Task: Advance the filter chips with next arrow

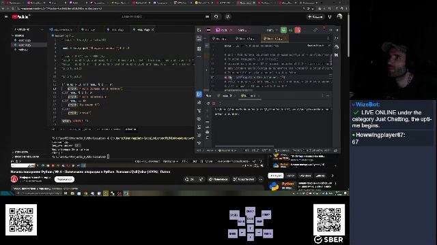Action: point(333,176)
